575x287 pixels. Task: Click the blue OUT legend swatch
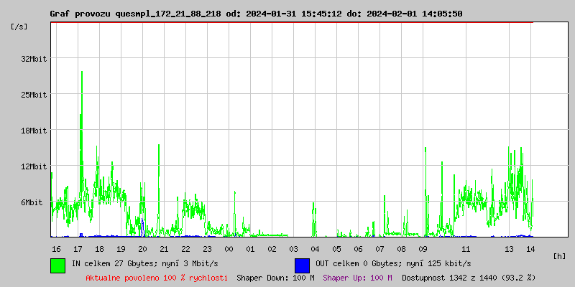[x=302, y=265]
